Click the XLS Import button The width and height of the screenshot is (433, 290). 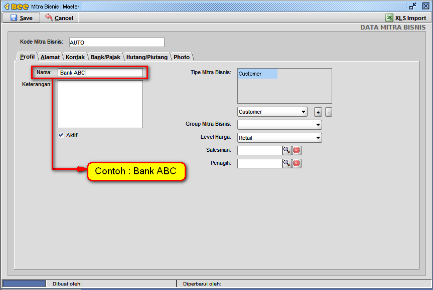pos(405,18)
